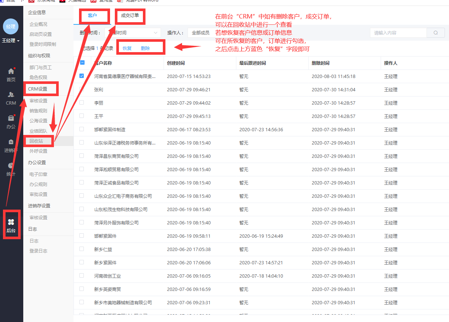The image size is (449, 322).
Task: Open 登录日志 menu item
Action: [38, 251]
